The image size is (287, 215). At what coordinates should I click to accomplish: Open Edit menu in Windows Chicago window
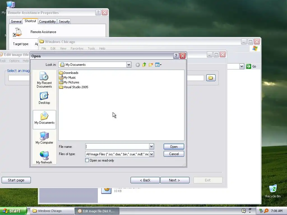pyautogui.click(x=53, y=48)
